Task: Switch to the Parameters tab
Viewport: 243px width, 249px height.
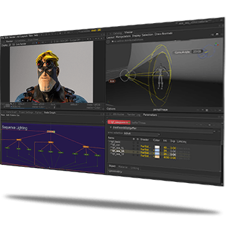Action: point(150,115)
